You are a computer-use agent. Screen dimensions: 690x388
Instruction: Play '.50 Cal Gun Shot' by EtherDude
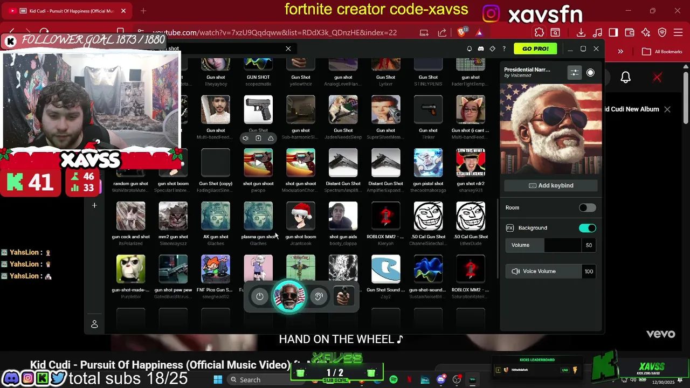(471, 216)
